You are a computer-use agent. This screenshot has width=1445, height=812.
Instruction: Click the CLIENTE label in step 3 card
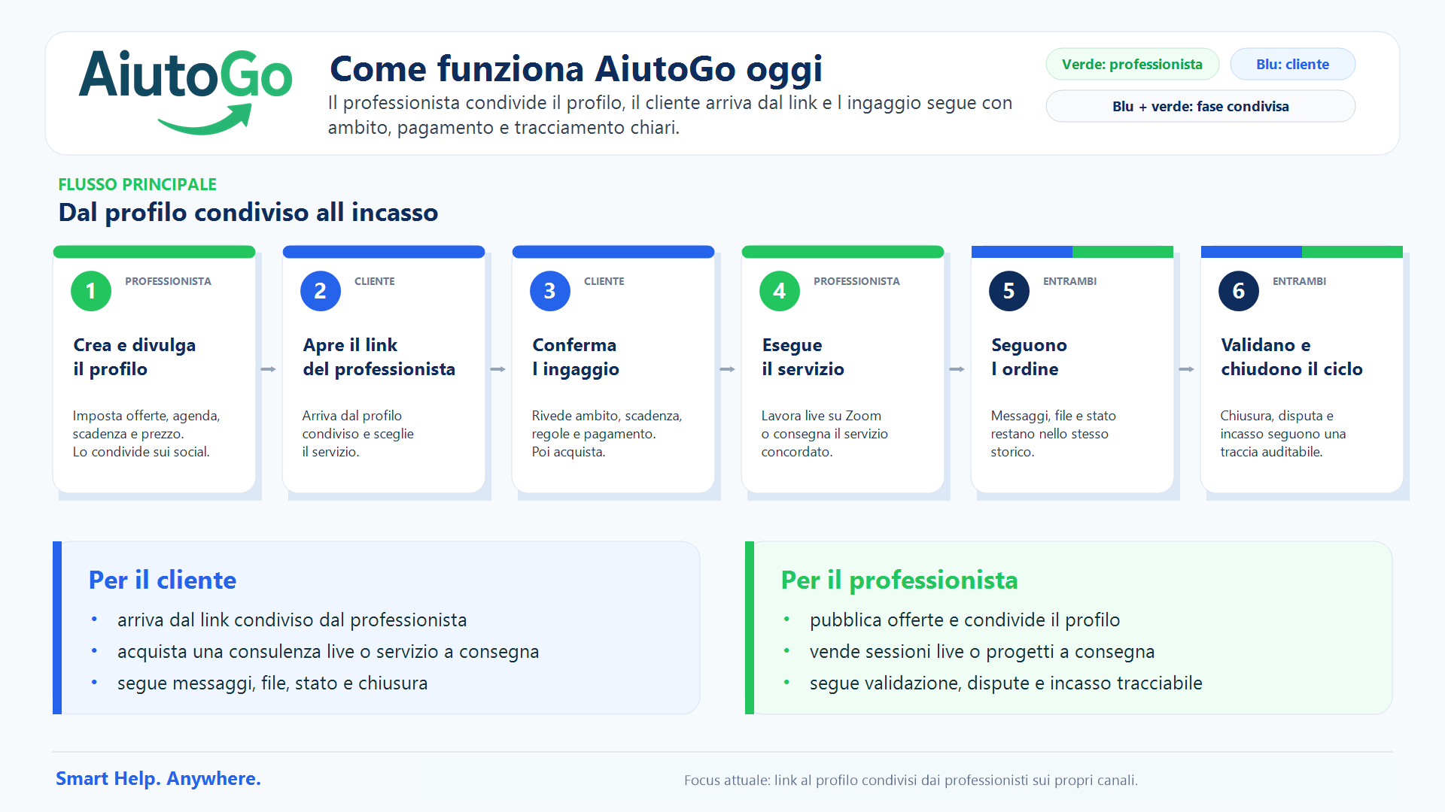click(x=604, y=281)
